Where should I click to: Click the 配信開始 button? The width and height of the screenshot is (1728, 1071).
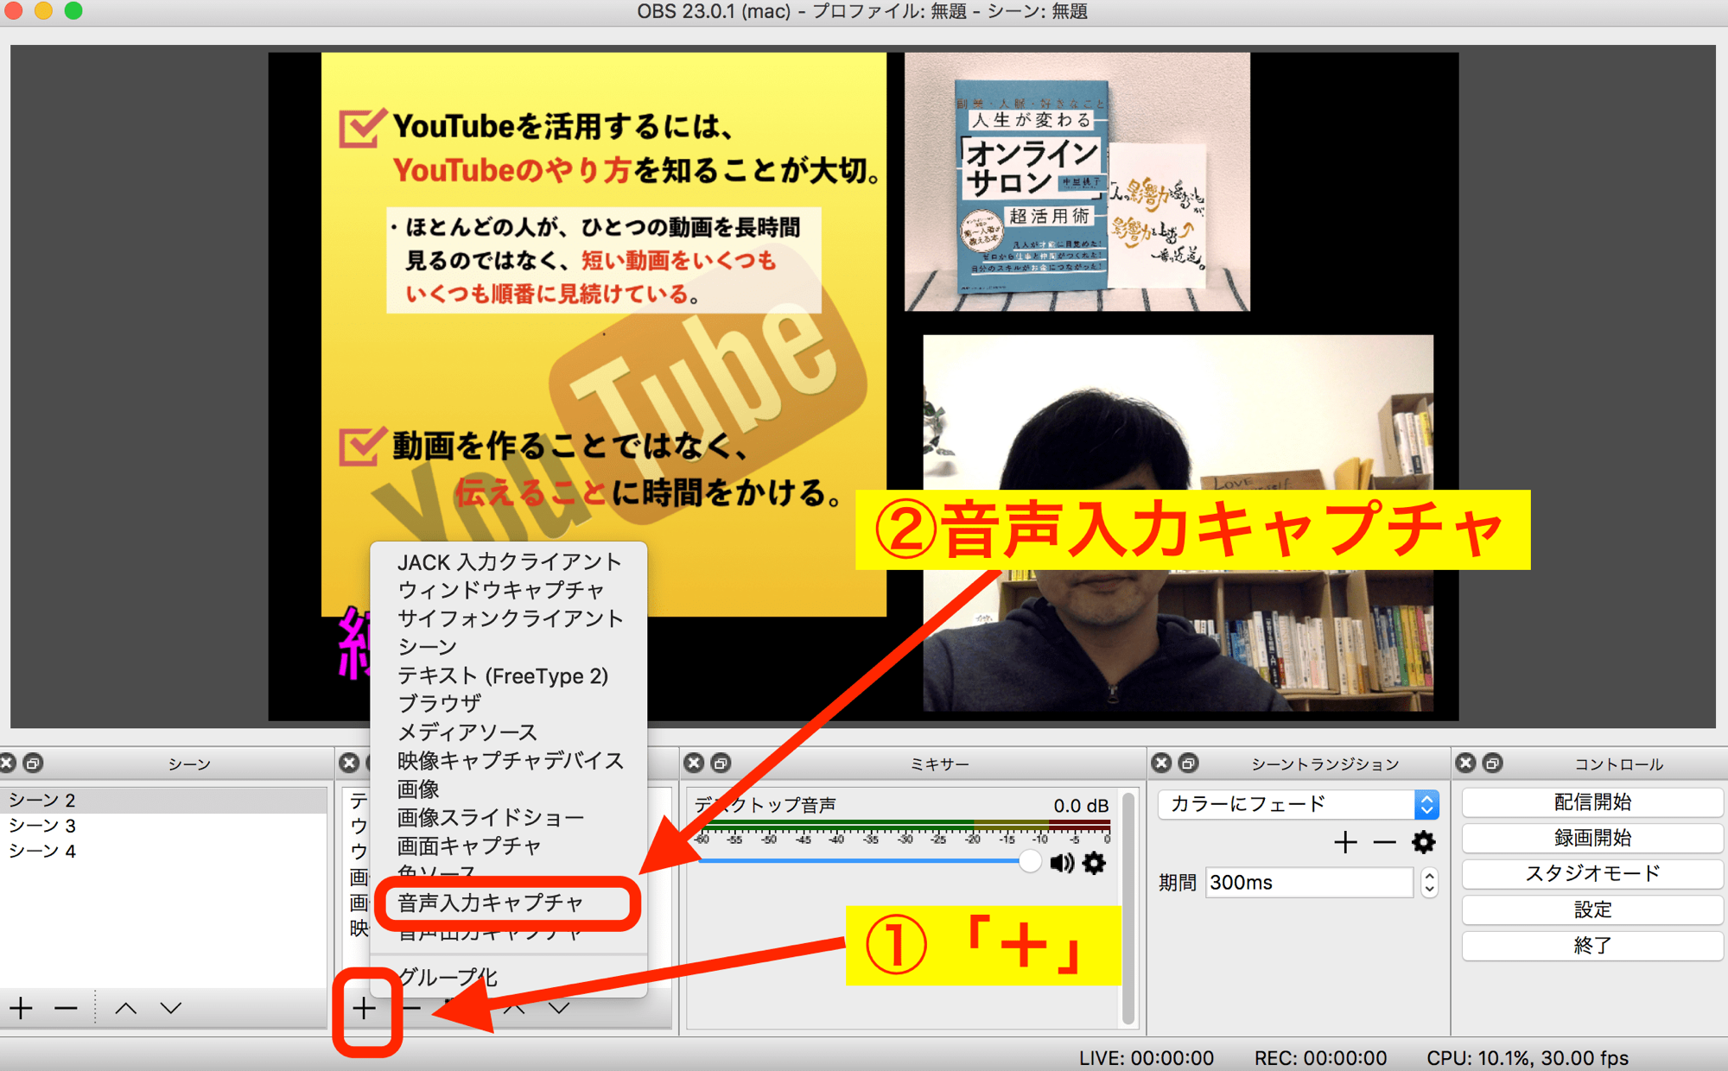pyautogui.click(x=1592, y=802)
